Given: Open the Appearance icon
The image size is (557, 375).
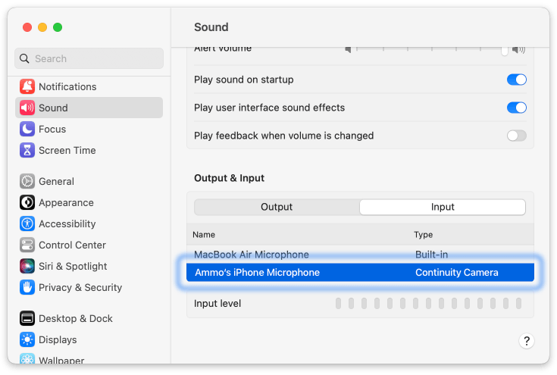Looking at the screenshot, I should click(x=27, y=203).
